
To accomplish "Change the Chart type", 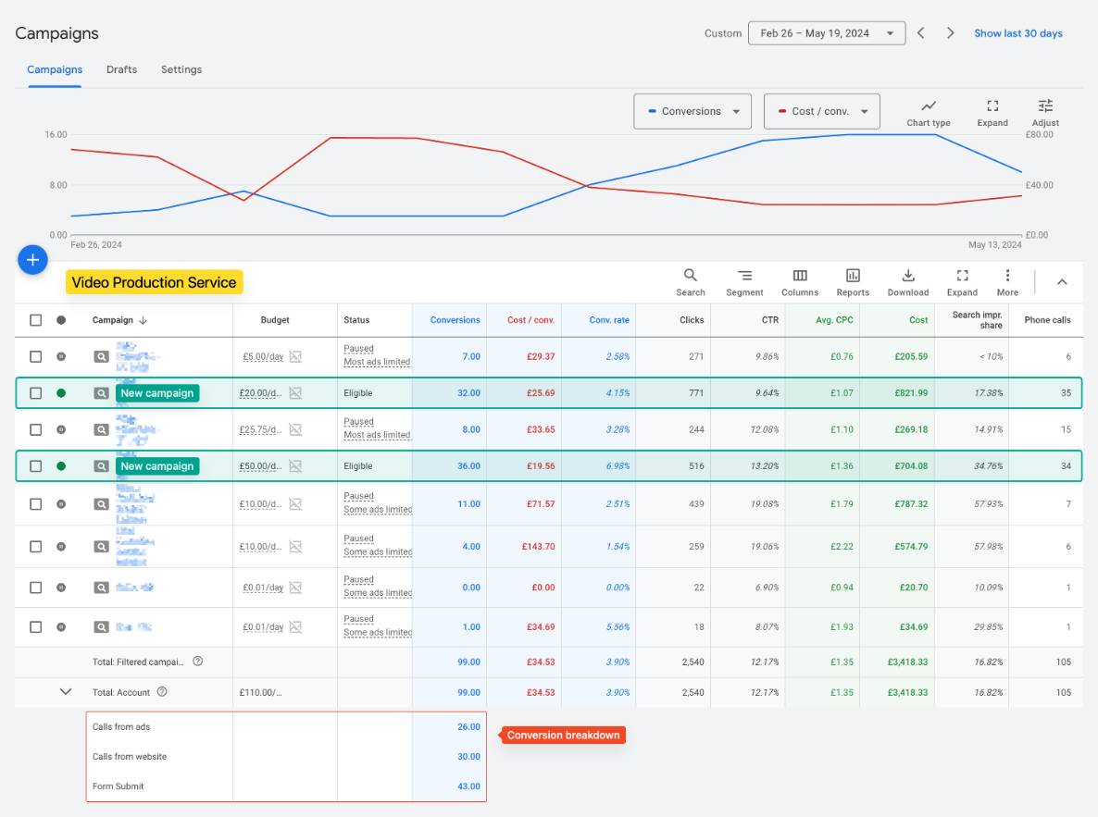I will (x=928, y=113).
